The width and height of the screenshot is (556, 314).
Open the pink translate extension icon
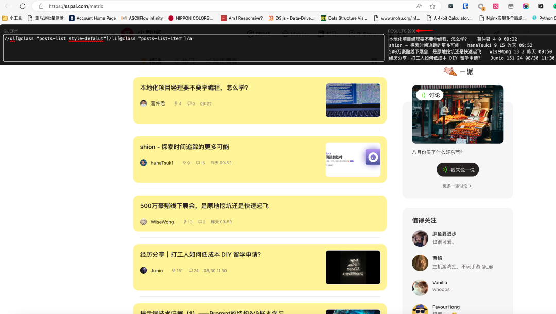point(496,6)
